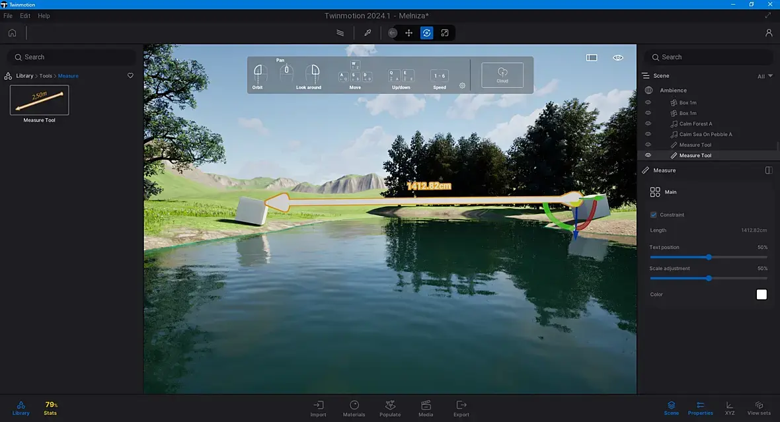The height and width of the screenshot is (422, 780).
Task: Hide the topmost Box 1m object
Action: [648, 102]
